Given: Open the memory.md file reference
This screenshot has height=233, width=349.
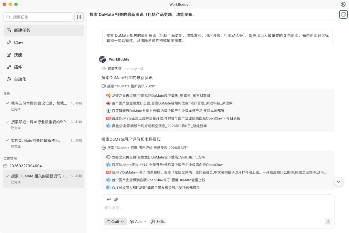Looking at the screenshot, I should (x=133, y=69).
